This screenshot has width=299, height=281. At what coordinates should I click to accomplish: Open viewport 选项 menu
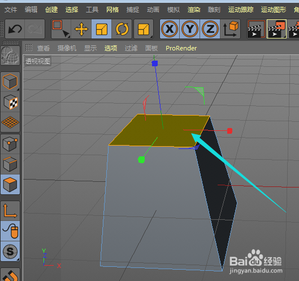tap(111, 48)
